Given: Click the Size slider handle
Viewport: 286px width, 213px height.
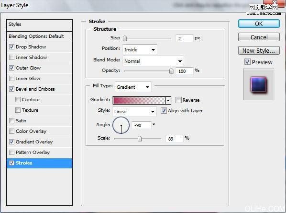Looking at the screenshot, I should click(125, 38).
